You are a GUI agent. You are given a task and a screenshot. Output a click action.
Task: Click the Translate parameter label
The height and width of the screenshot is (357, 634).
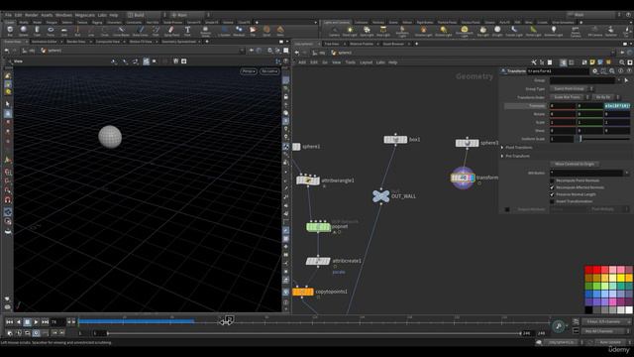click(x=537, y=106)
